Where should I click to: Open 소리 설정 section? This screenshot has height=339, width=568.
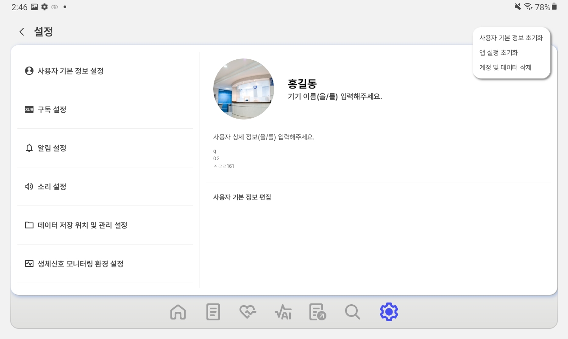(105, 186)
